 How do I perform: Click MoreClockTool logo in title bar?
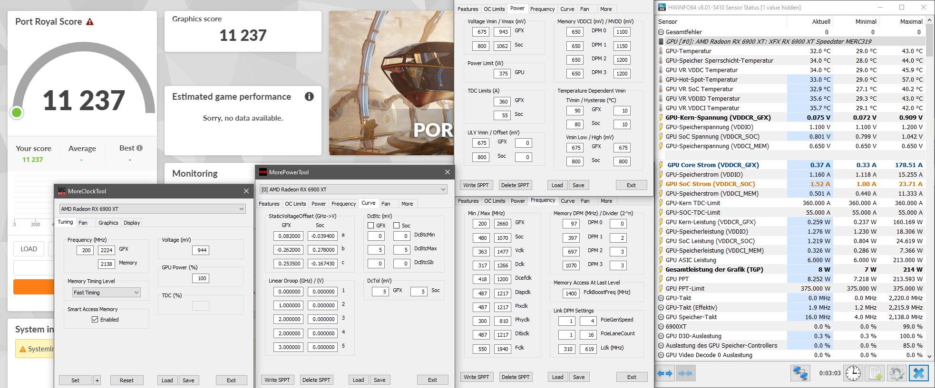pos(61,191)
